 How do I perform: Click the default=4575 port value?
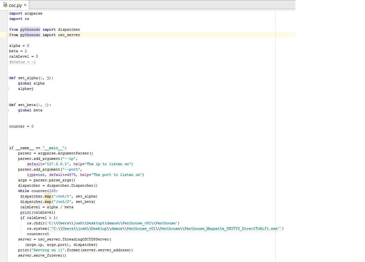62,175
